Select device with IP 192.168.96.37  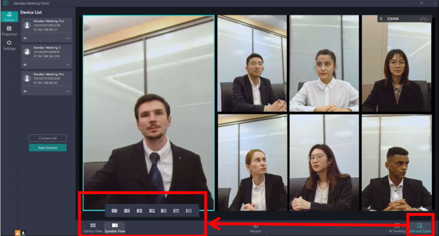coord(47,30)
